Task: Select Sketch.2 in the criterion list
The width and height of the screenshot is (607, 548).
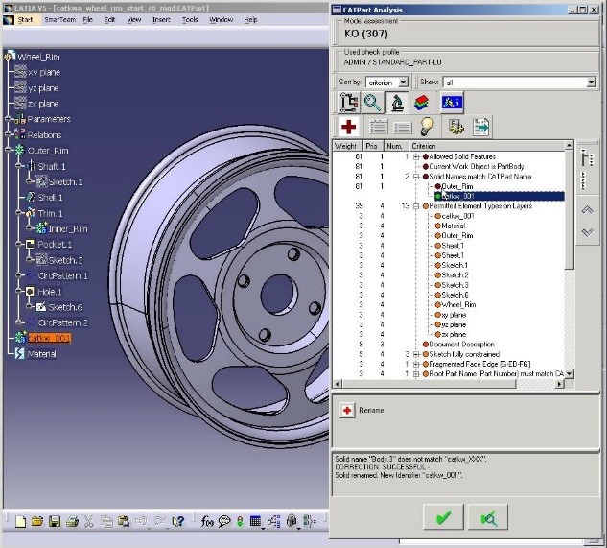Action: pyautogui.click(x=455, y=275)
